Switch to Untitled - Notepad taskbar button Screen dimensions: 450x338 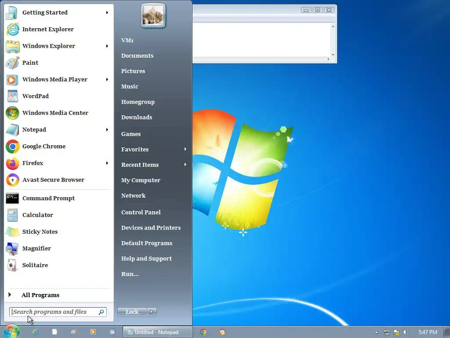158,332
